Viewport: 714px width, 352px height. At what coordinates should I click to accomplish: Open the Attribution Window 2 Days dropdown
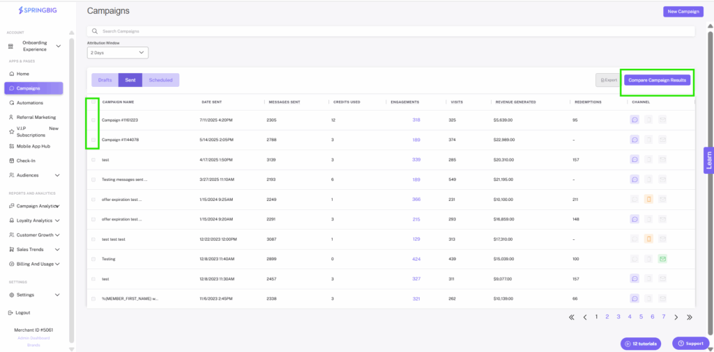point(117,53)
